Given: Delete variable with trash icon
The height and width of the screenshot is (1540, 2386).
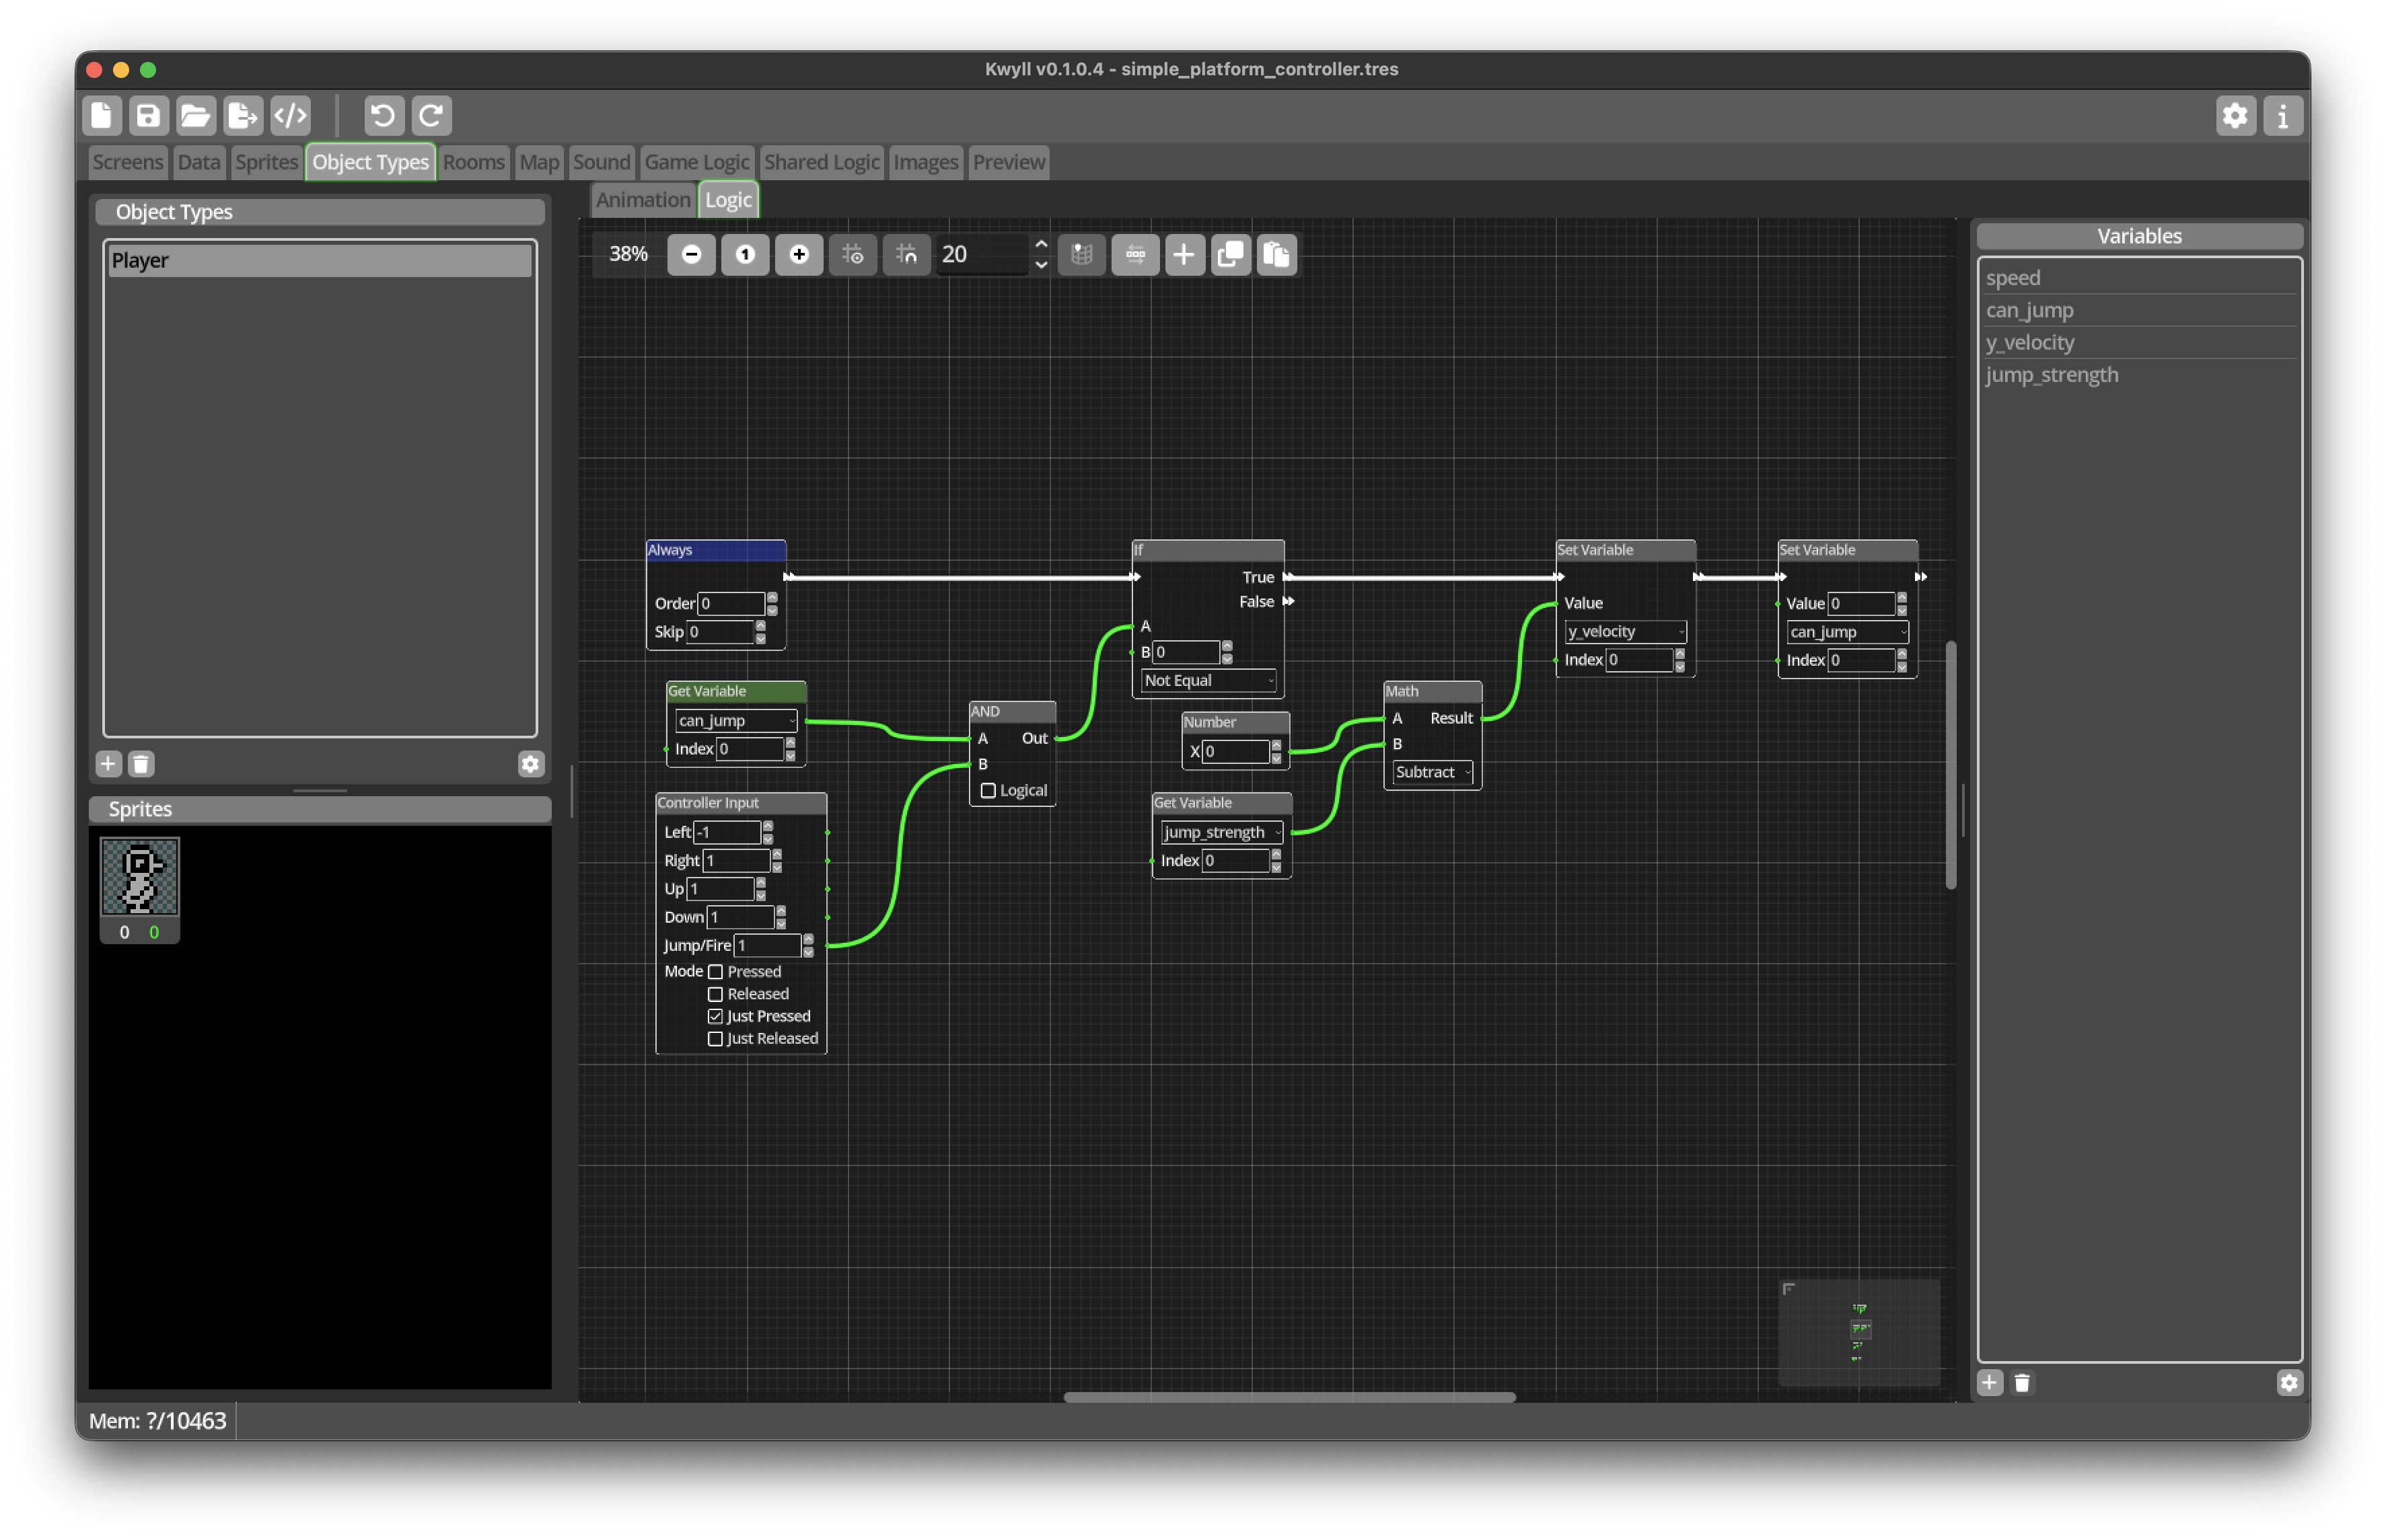Looking at the screenshot, I should 2022,1382.
